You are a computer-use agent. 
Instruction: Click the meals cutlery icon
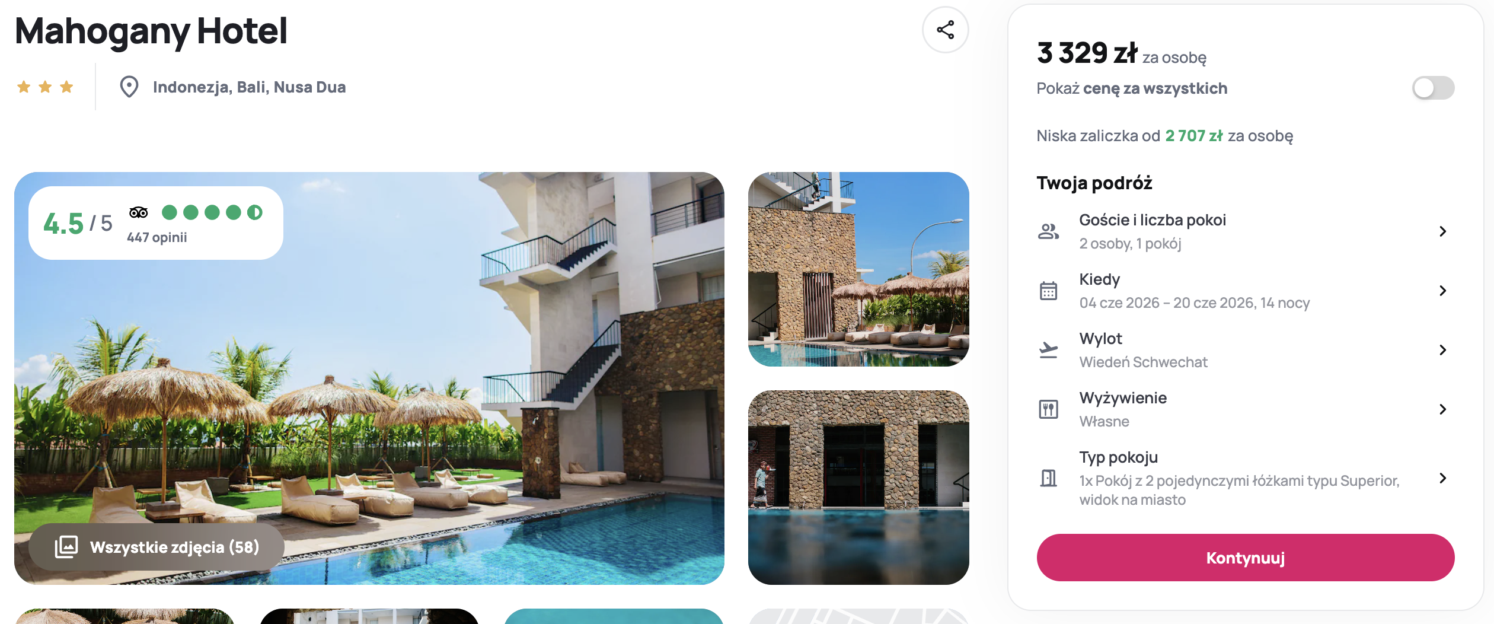[x=1048, y=409]
